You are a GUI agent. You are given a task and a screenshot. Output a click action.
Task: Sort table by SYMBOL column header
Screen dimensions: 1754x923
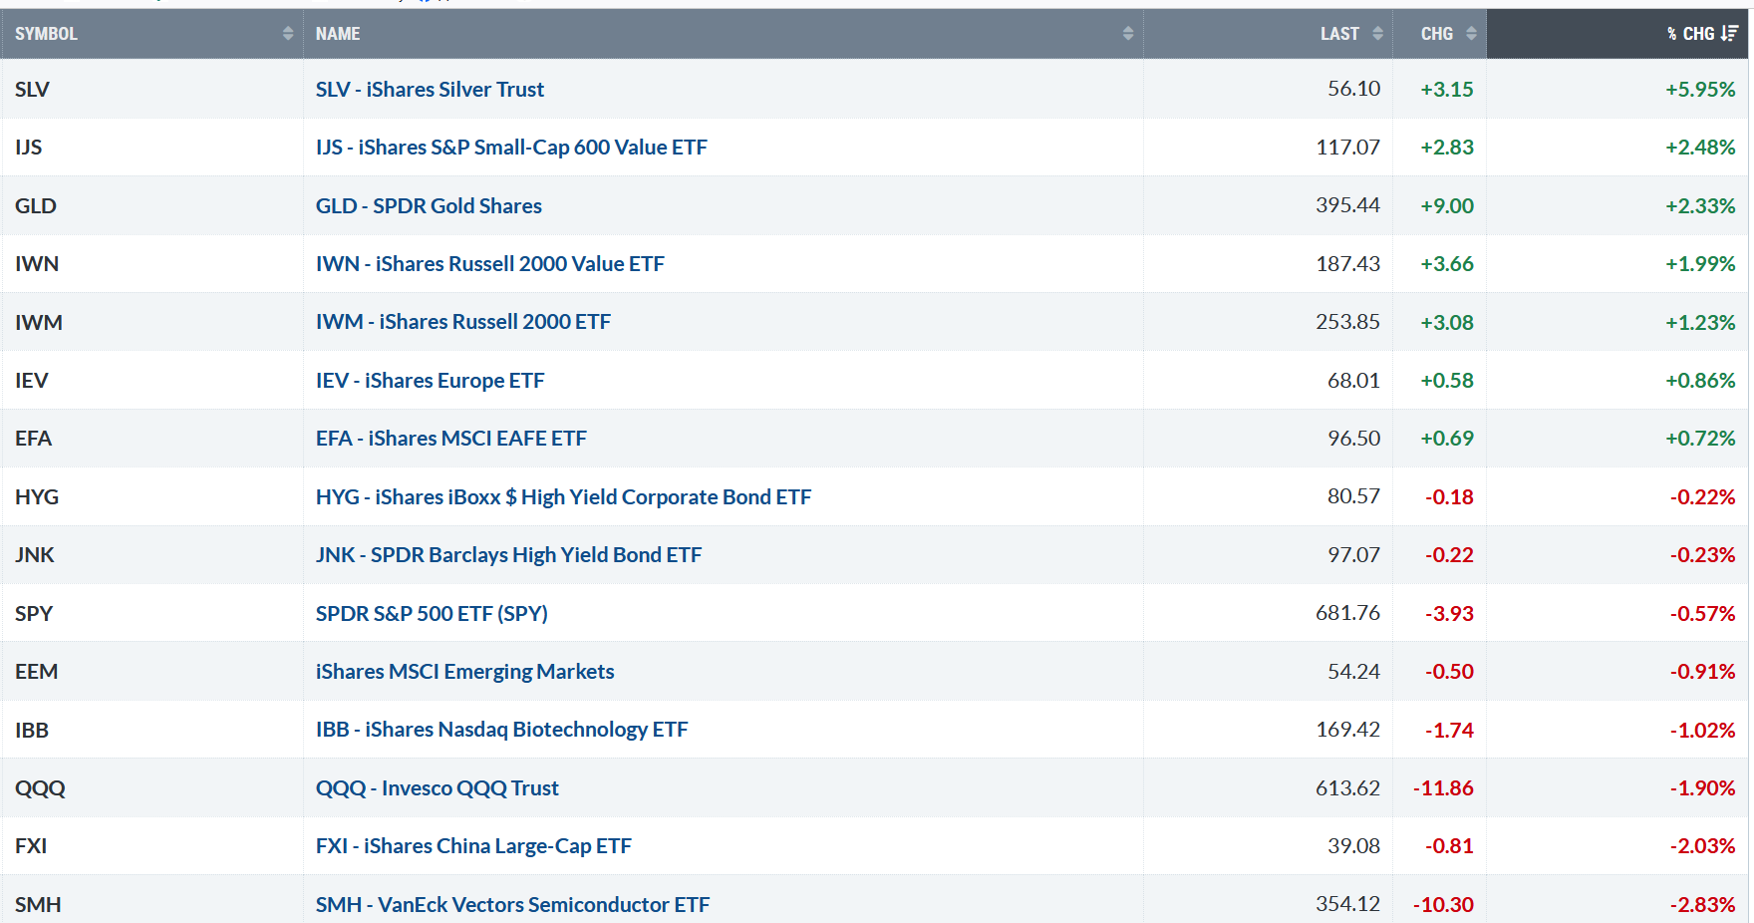46,34
